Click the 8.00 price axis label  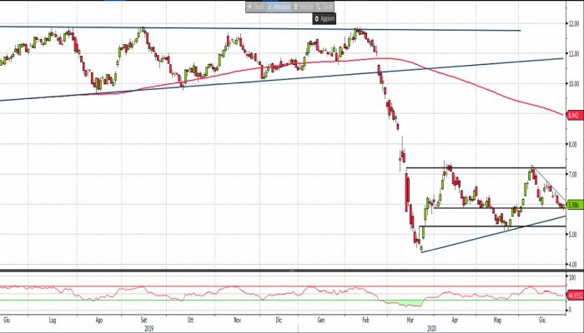pos(574,144)
